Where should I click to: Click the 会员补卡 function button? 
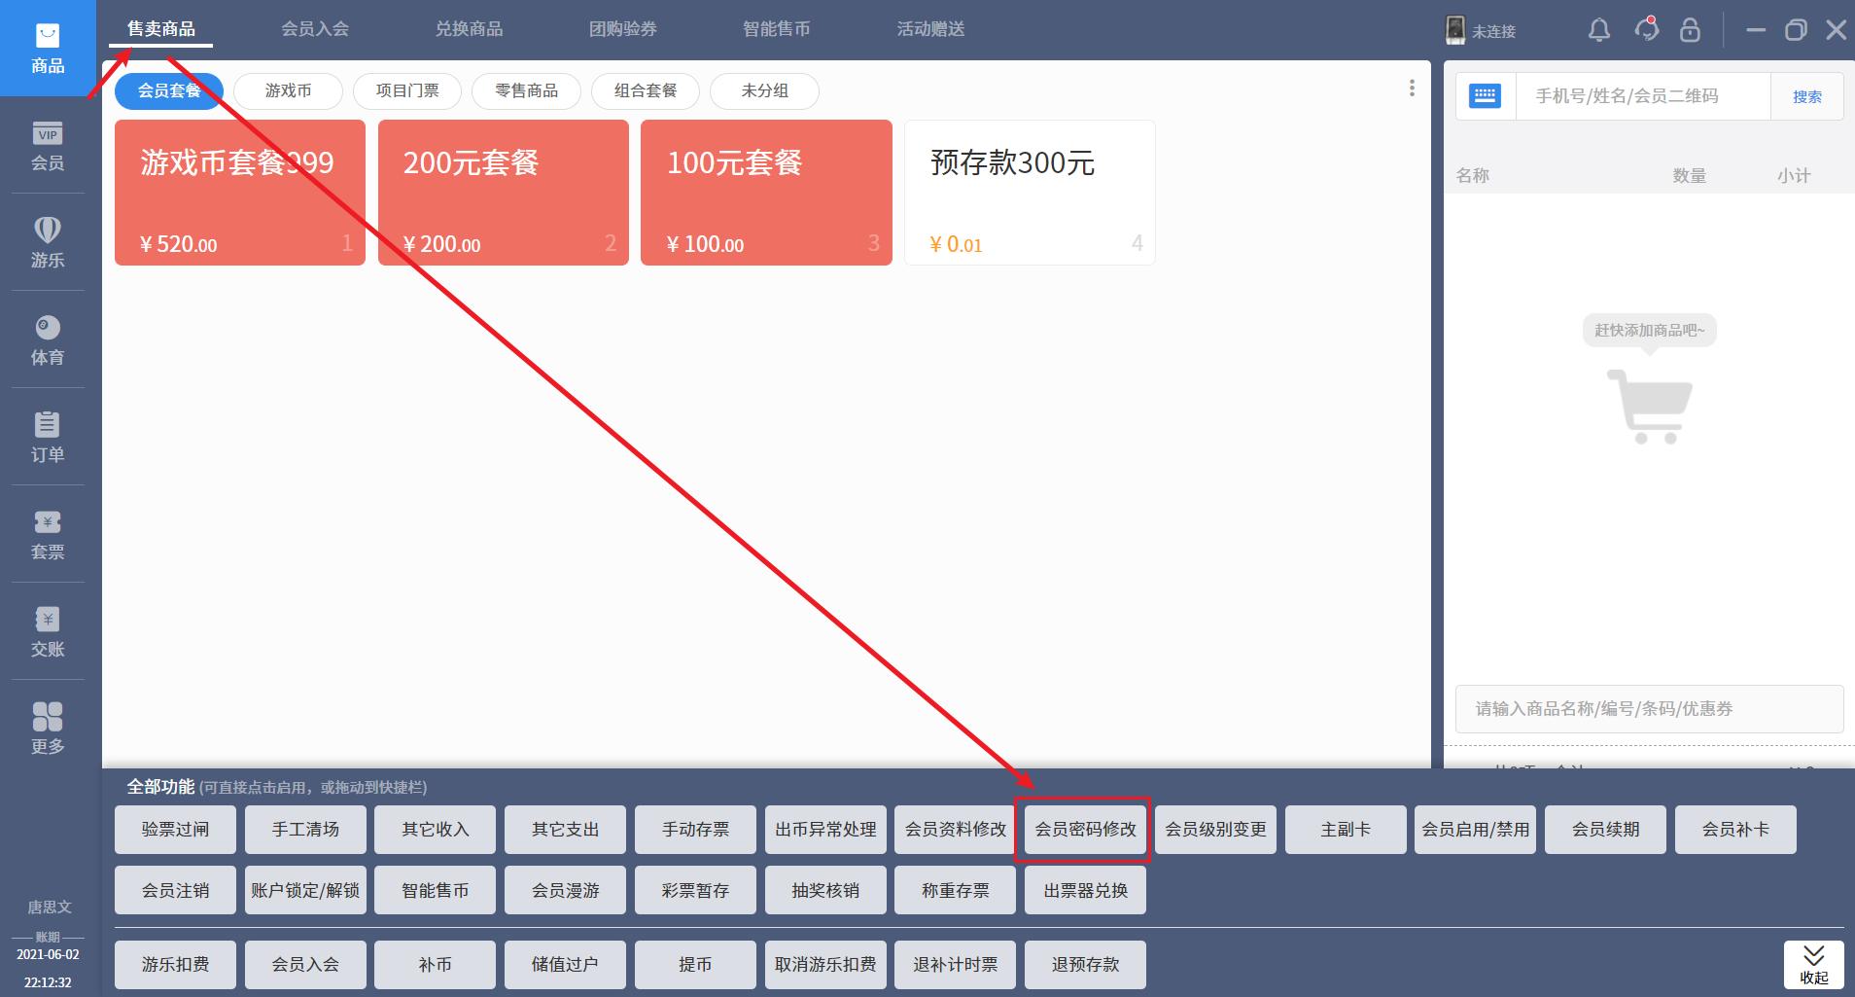point(1735,830)
